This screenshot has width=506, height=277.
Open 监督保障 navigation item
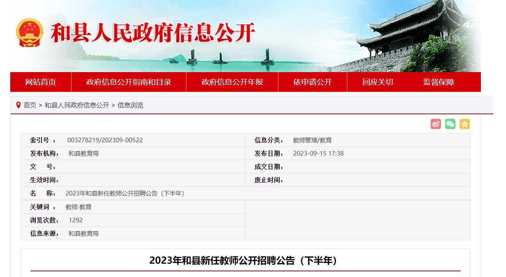tap(439, 82)
